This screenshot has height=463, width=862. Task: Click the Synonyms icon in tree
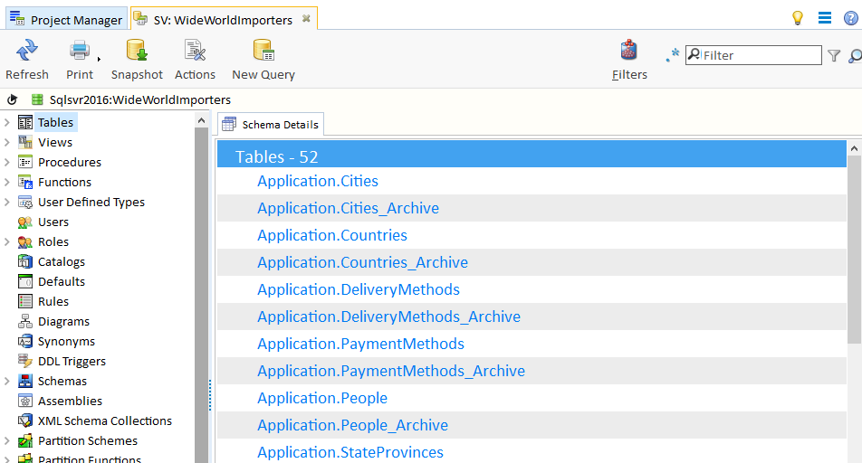click(24, 341)
